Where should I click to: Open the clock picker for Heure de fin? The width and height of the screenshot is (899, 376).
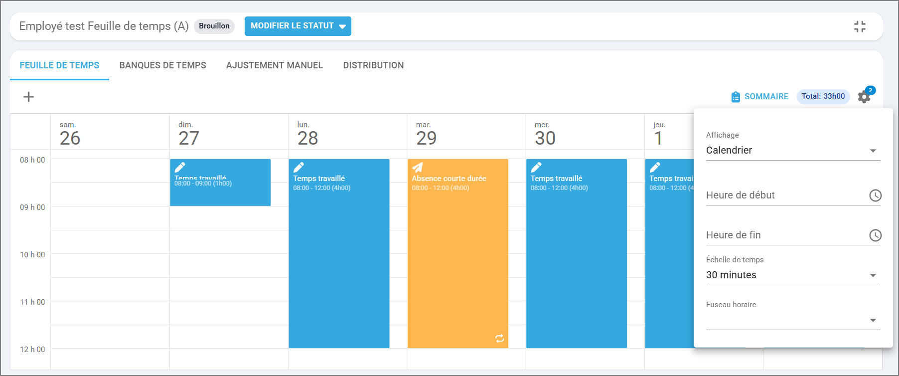click(x=875, y=235)
